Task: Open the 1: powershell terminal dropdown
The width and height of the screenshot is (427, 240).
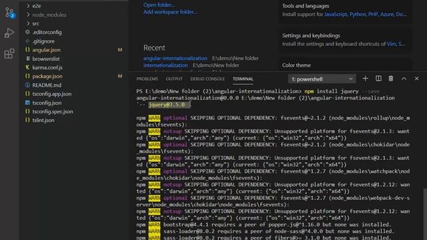Action: tap(322, 79)
